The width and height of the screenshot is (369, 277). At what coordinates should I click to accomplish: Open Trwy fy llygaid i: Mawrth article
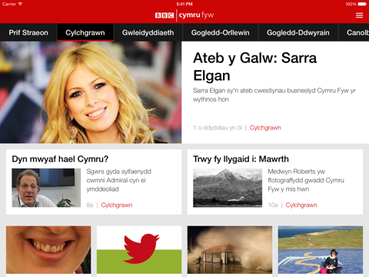[241, 159]
